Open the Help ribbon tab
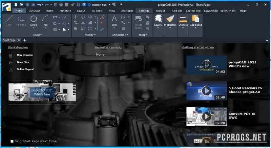Screen dimensions: 271x148 point(243,11)
